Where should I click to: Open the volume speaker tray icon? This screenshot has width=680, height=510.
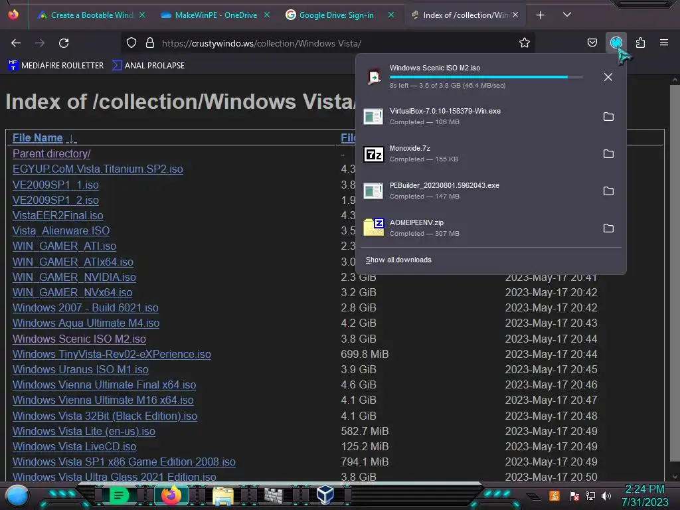(x=606, y=495)
